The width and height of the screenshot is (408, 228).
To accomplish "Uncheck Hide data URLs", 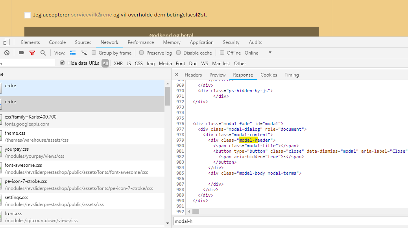I will click(x=62, y=63).
